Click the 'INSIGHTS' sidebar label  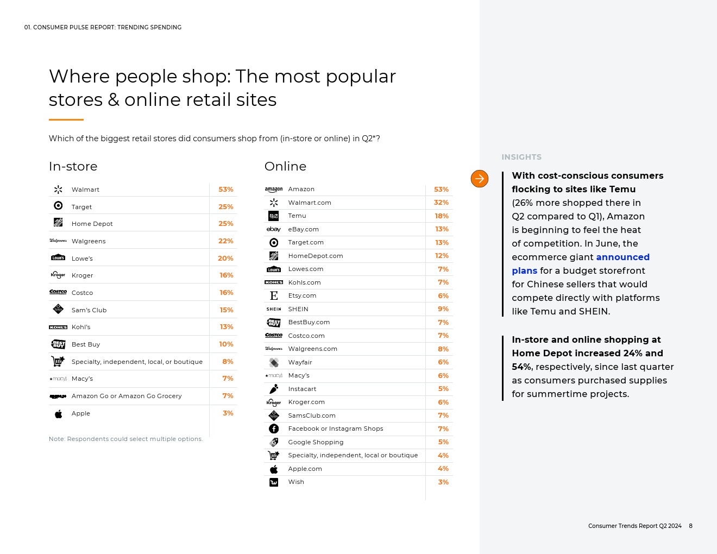click(521, 157)
